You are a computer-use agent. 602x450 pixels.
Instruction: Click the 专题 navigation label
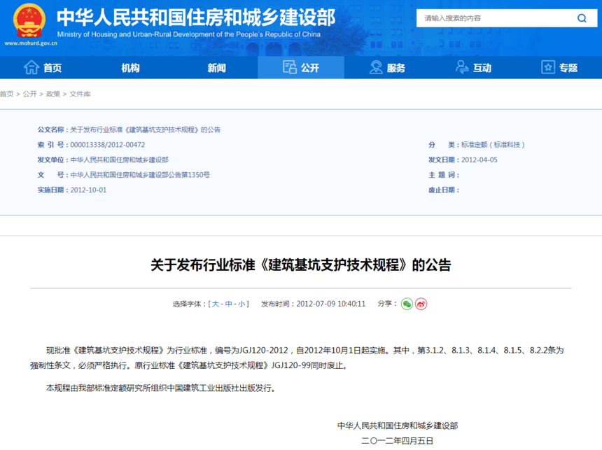tap(568, 68)
